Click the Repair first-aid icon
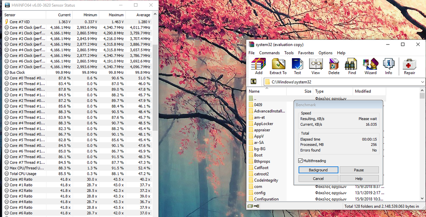 [409, 66]
